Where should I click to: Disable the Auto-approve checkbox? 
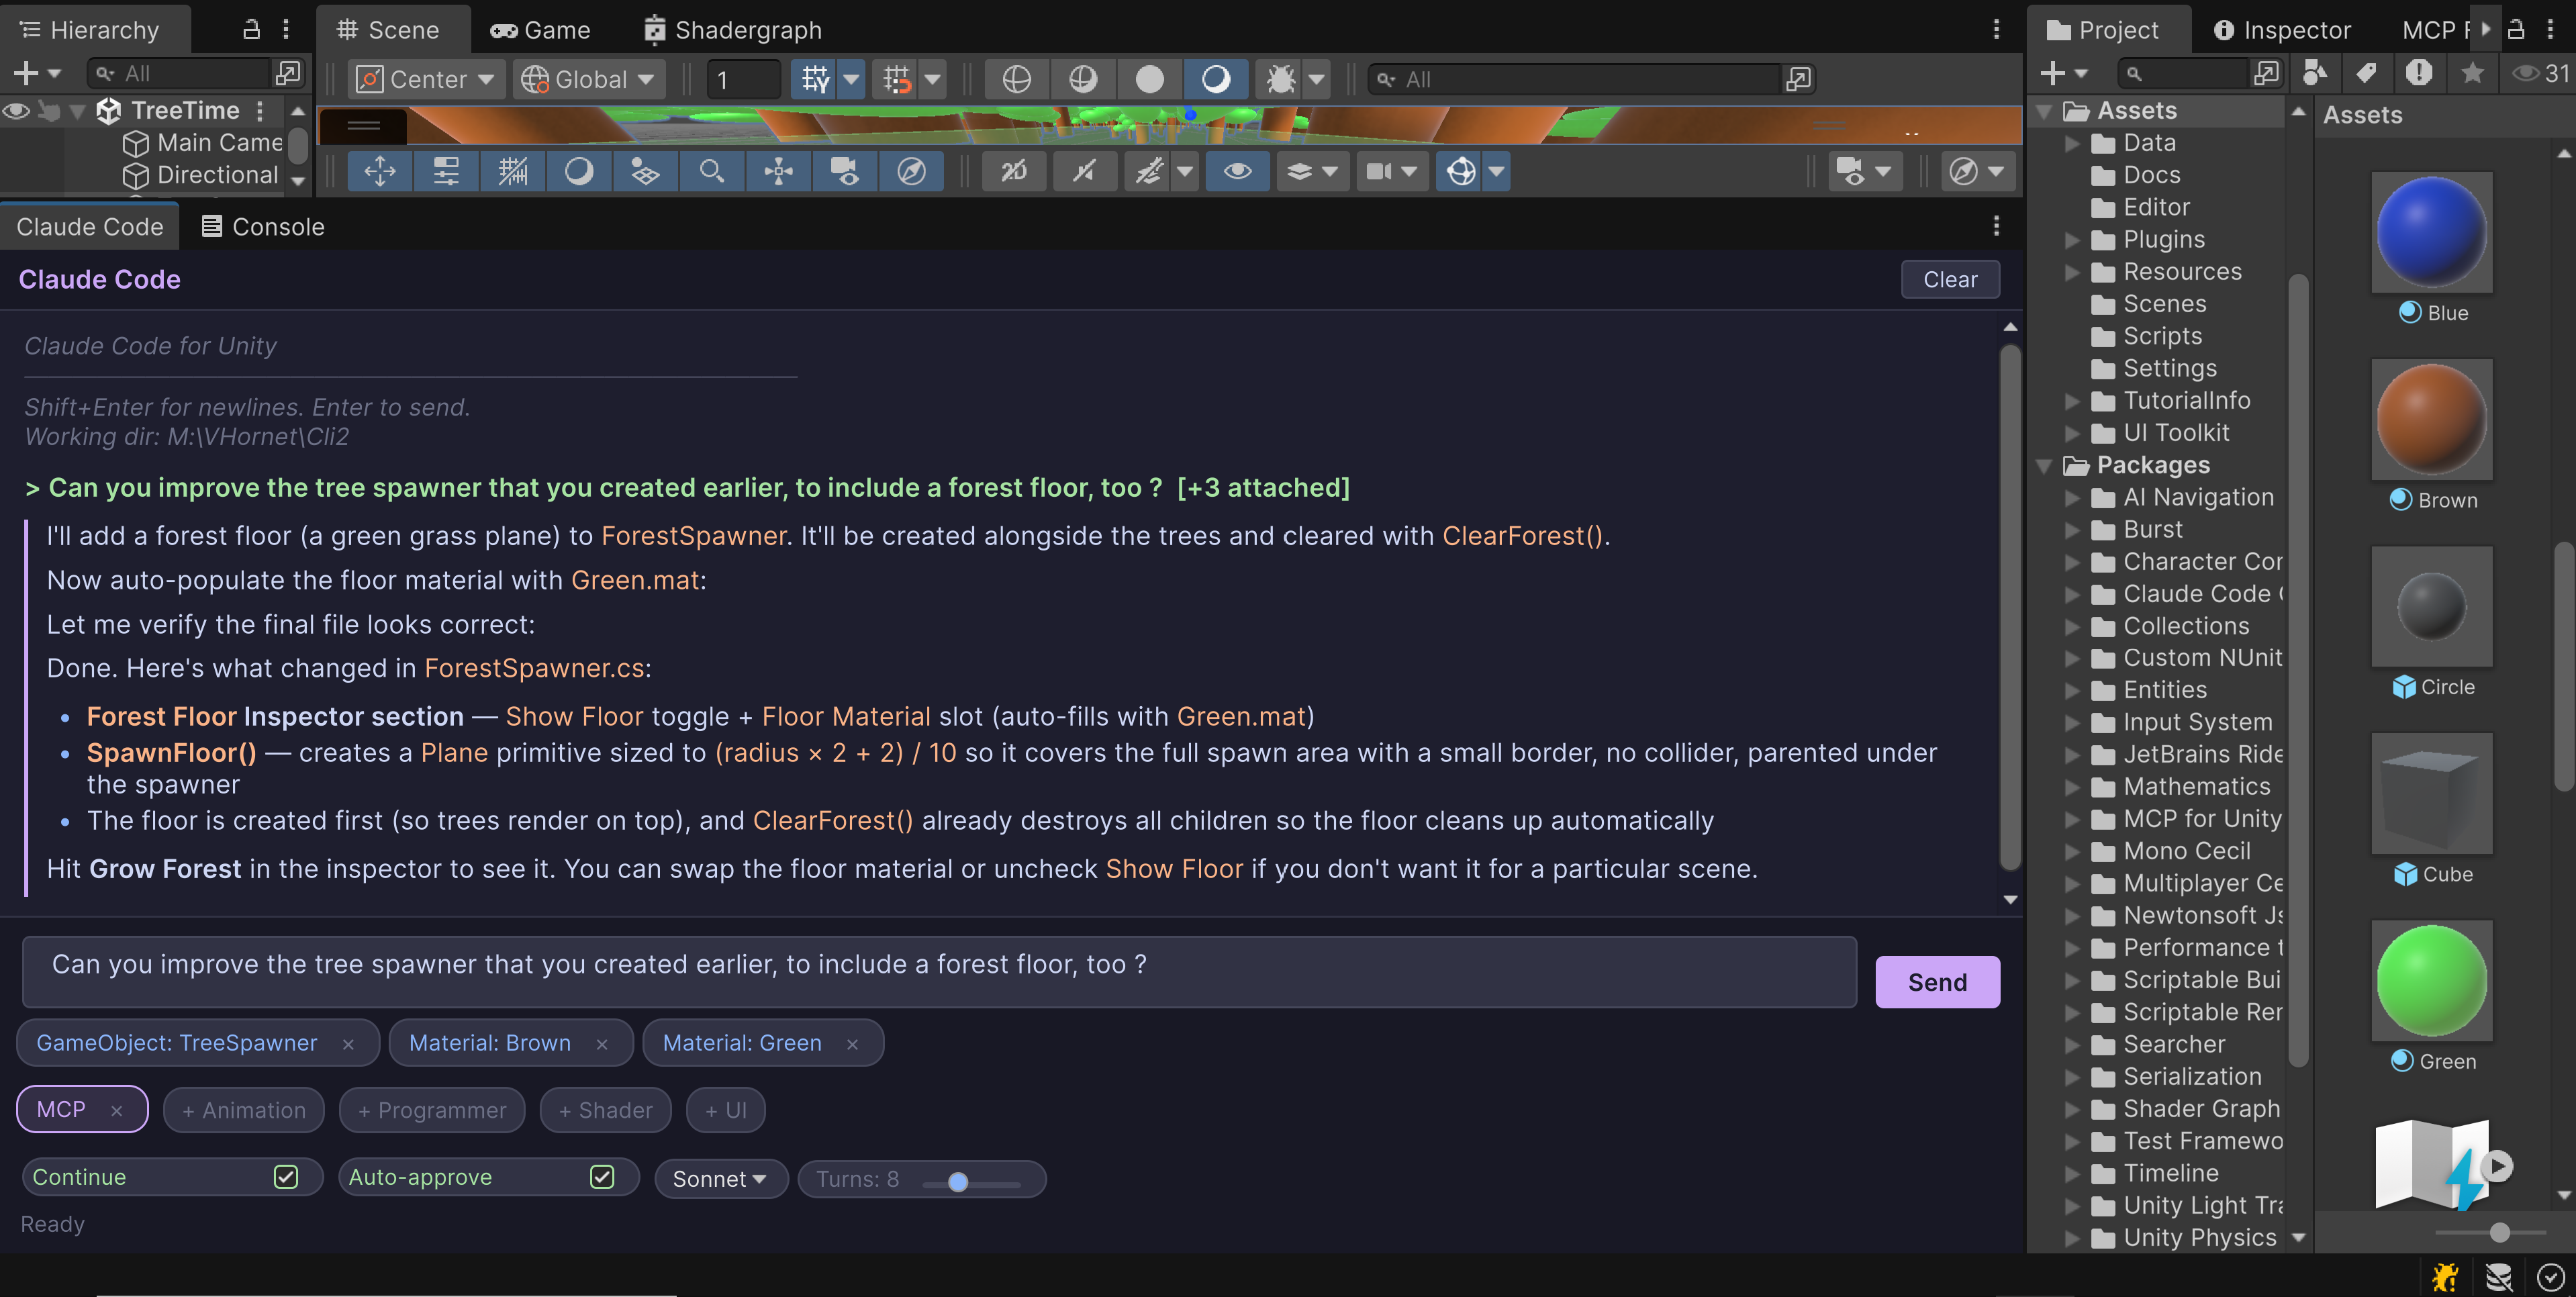pyautogui.click(x=601, y=1177)
